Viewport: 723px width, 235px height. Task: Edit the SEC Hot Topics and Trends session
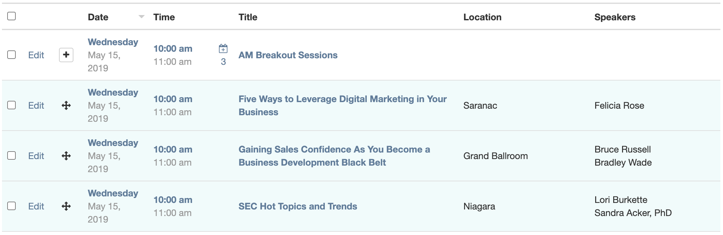click(36, 206)
